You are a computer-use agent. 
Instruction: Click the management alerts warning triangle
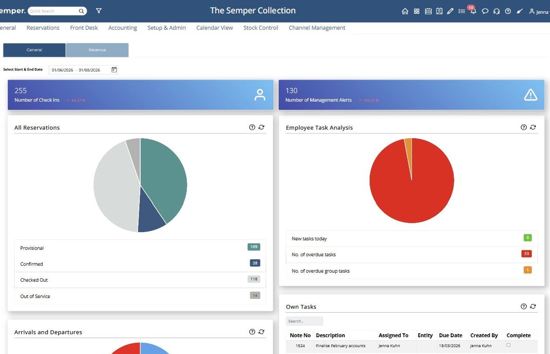(x=530, y=95)
